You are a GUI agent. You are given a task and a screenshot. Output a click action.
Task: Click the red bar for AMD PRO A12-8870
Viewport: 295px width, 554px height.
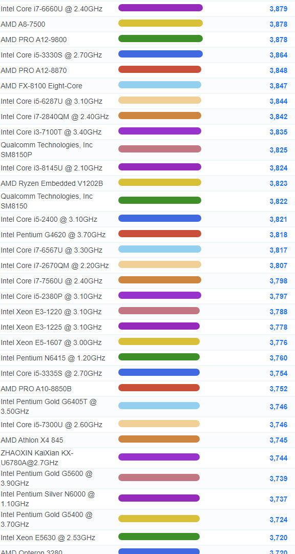(160, 69)
